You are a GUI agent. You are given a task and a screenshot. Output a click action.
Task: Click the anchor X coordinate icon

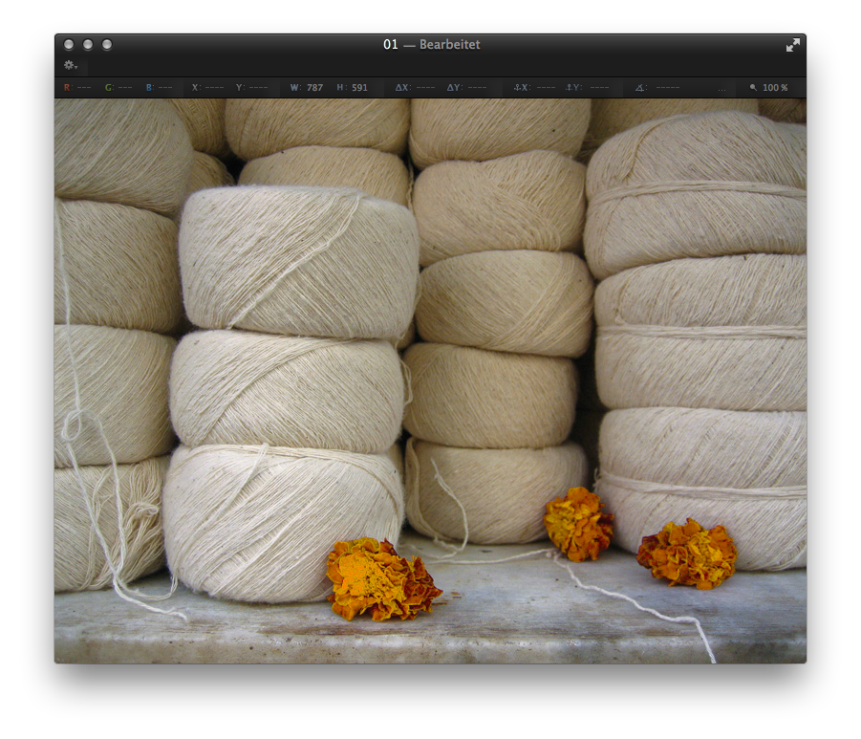coord(521,88)
